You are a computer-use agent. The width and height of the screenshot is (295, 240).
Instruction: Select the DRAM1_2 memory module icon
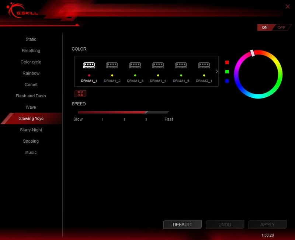(x=112, y=65)
